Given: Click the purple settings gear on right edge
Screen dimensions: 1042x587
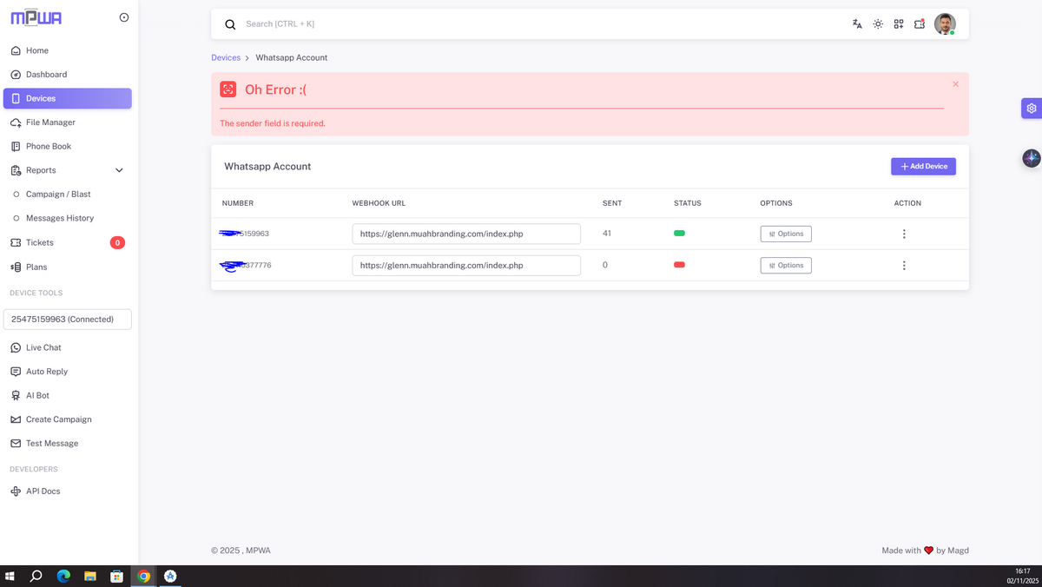Looking at the screenshot, I should (1031, 109).
